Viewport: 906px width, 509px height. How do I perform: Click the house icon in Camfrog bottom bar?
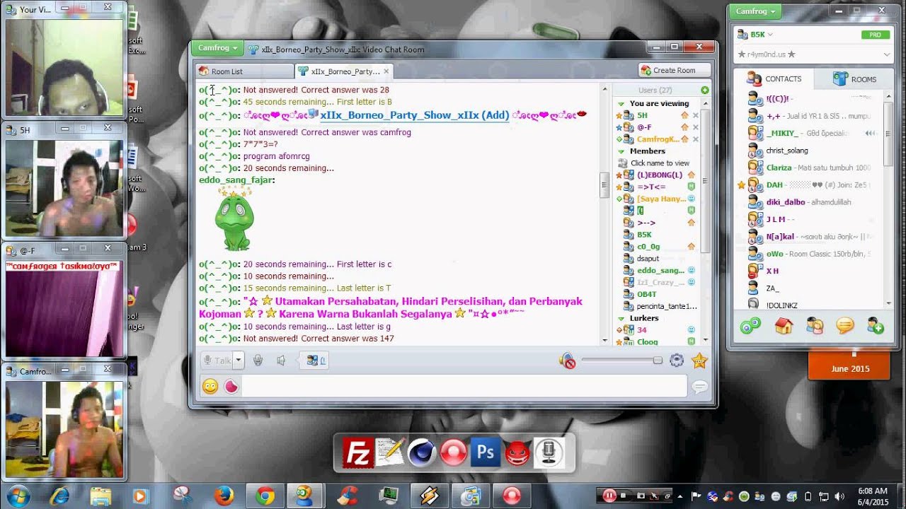pyautogui.click(x=784, y=326)
